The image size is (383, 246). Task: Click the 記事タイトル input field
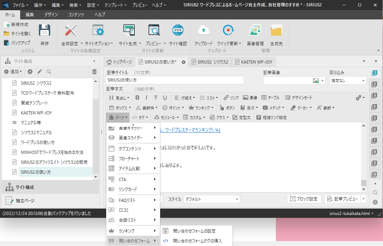click(175, 80)
